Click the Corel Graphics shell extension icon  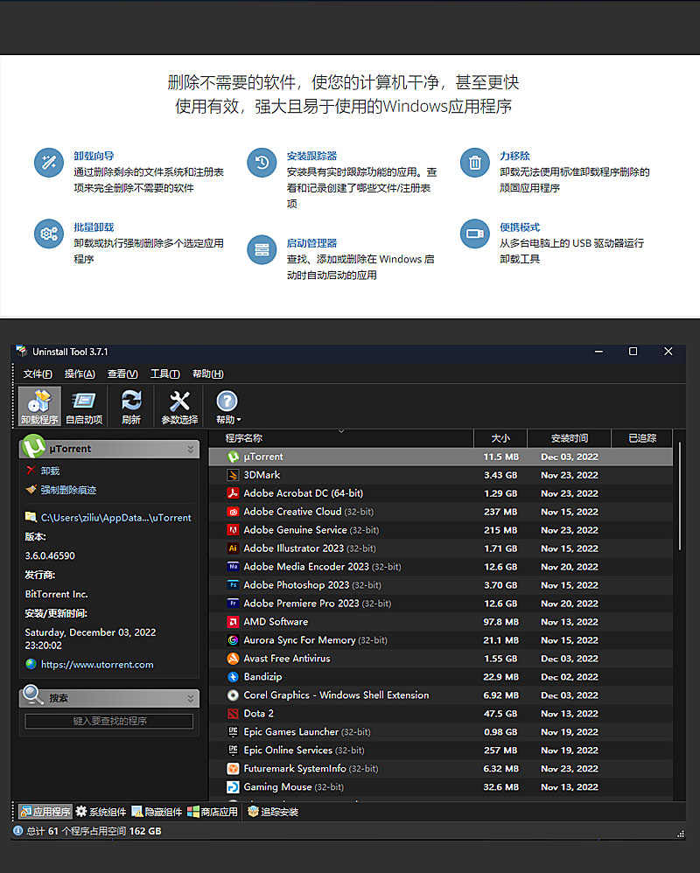click(x=233, y=695)
